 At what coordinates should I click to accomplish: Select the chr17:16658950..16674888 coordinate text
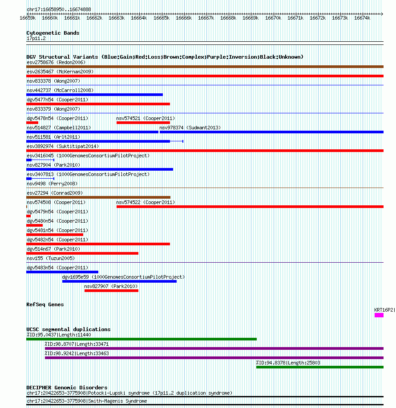[59, 10]
